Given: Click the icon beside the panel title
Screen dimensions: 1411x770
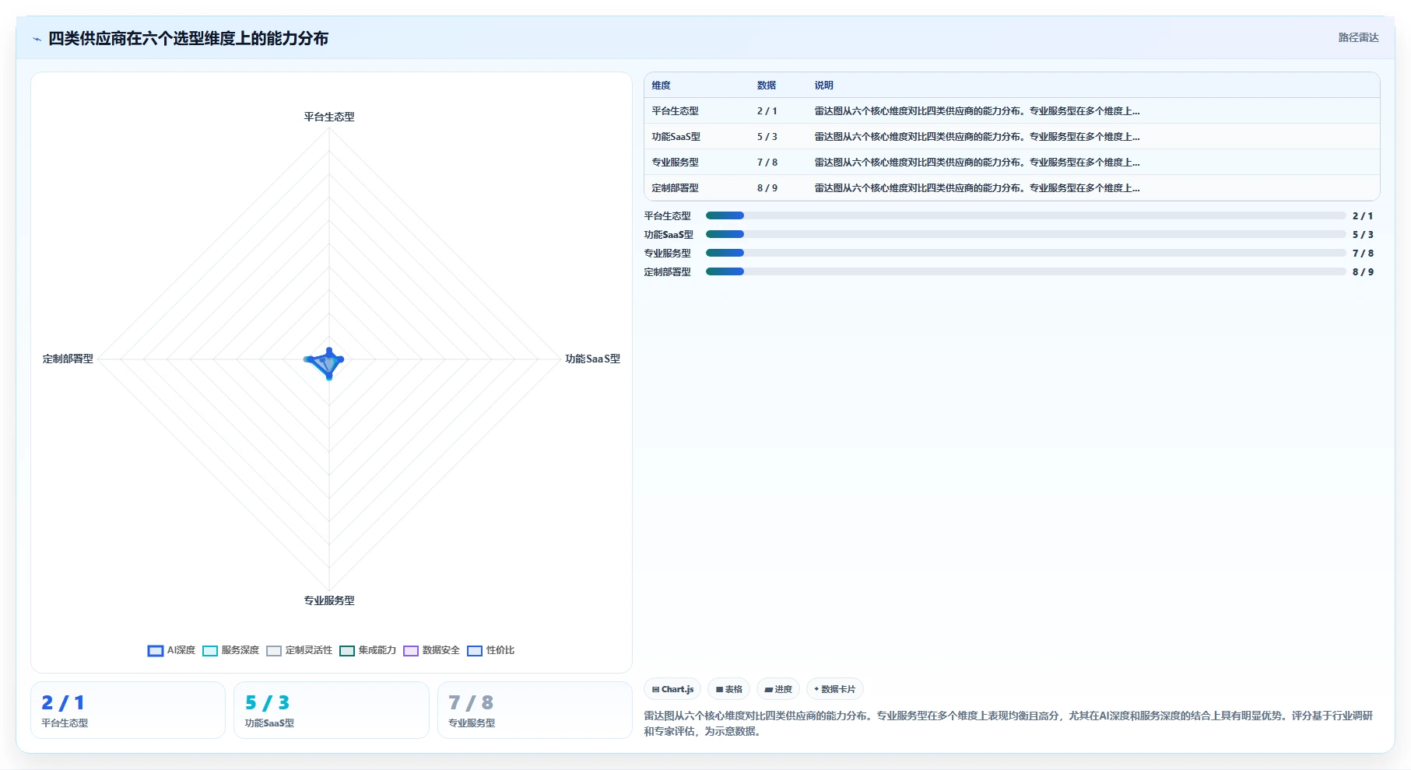Looking at the screenshot, I should [37, 39].
